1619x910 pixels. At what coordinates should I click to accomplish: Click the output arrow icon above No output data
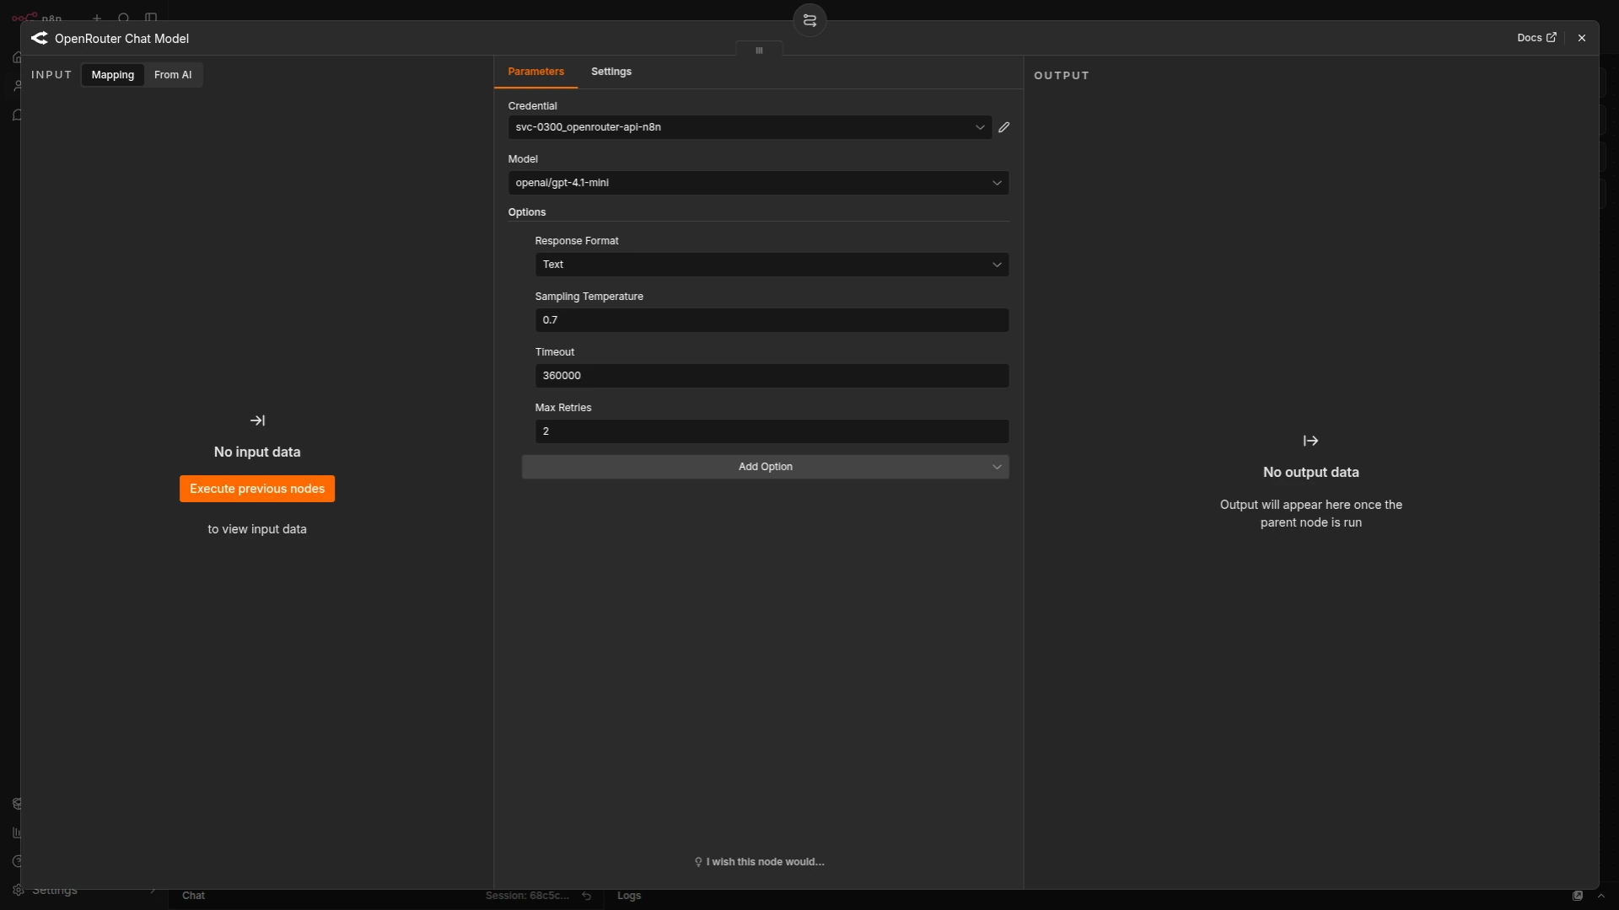coord(1310,441)
